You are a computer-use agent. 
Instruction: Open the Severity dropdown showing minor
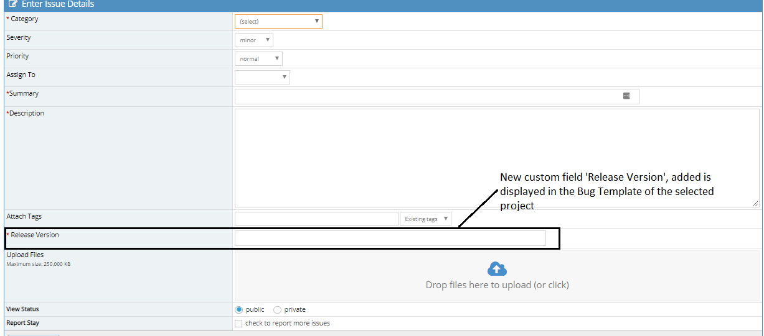253,40
